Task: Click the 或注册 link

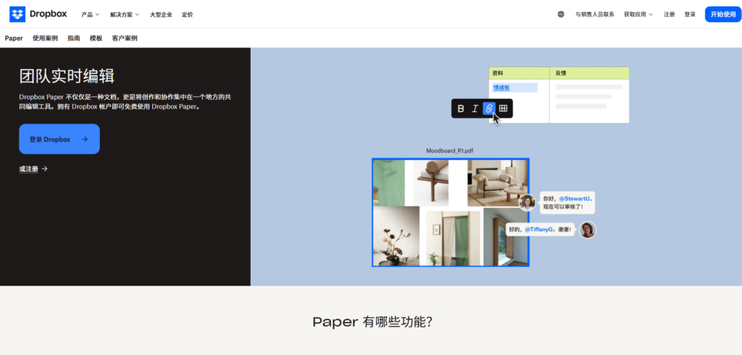Action: pyautogui.click(x=28, y=169)
